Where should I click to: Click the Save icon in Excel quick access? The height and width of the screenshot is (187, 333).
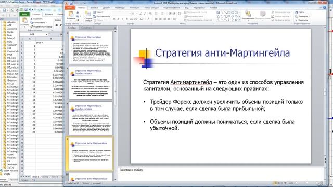click(26, 10)
